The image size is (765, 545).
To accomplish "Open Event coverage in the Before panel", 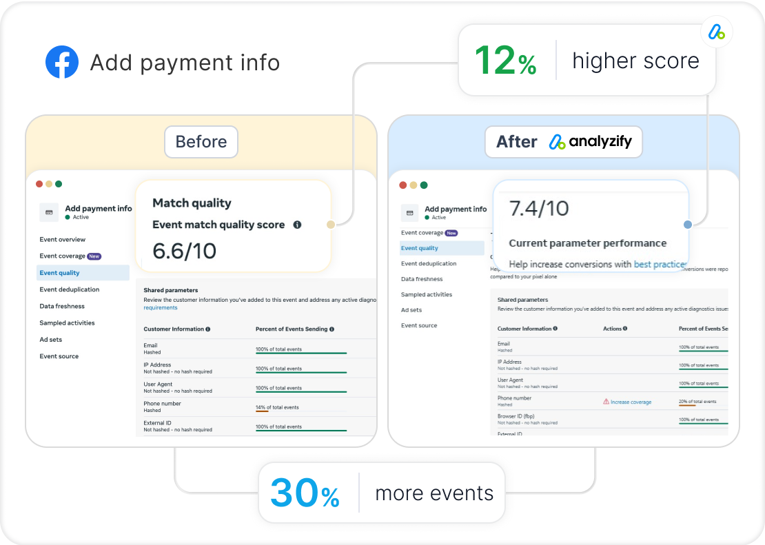I will tap(63, 256).
